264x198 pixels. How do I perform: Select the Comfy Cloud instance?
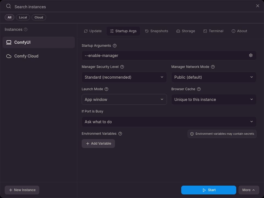[39, 56]
